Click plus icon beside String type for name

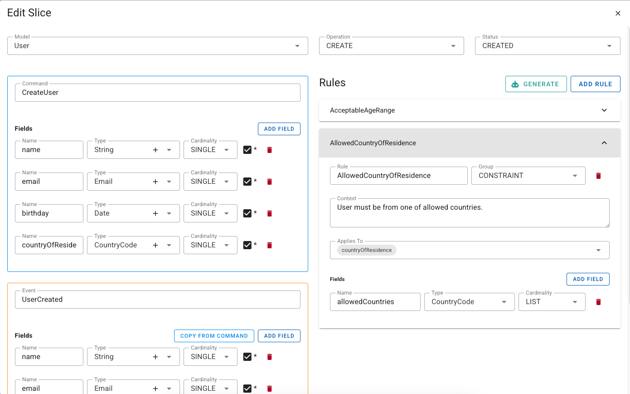pos(156,150)
